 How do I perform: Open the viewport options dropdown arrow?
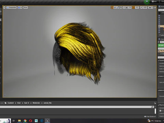click(x=4, y=8)
